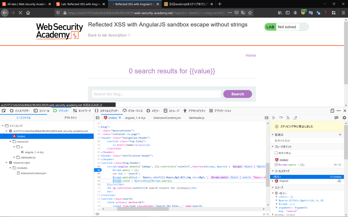Toggle blackbox eye icon under the editor
This screenshot has width=348, height=217.
point(97,214)
